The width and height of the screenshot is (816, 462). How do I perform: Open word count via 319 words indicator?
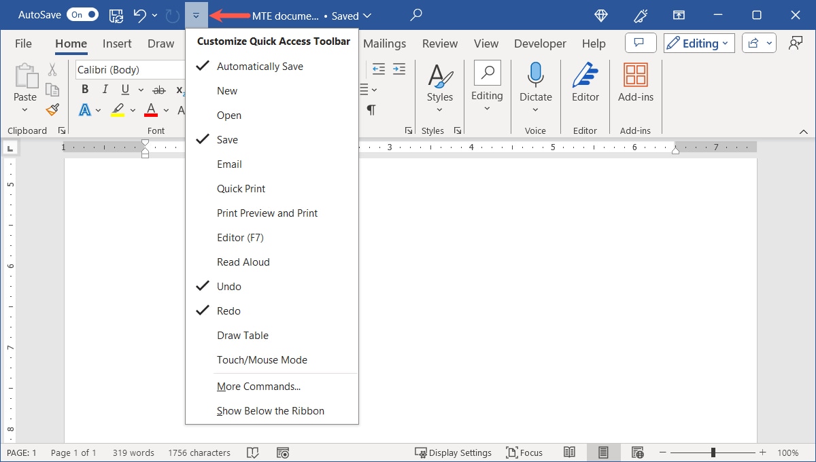[x=133, y=452]
